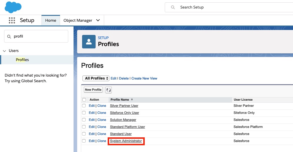Check the Solution Manager row checkbox

pos(84,120)
